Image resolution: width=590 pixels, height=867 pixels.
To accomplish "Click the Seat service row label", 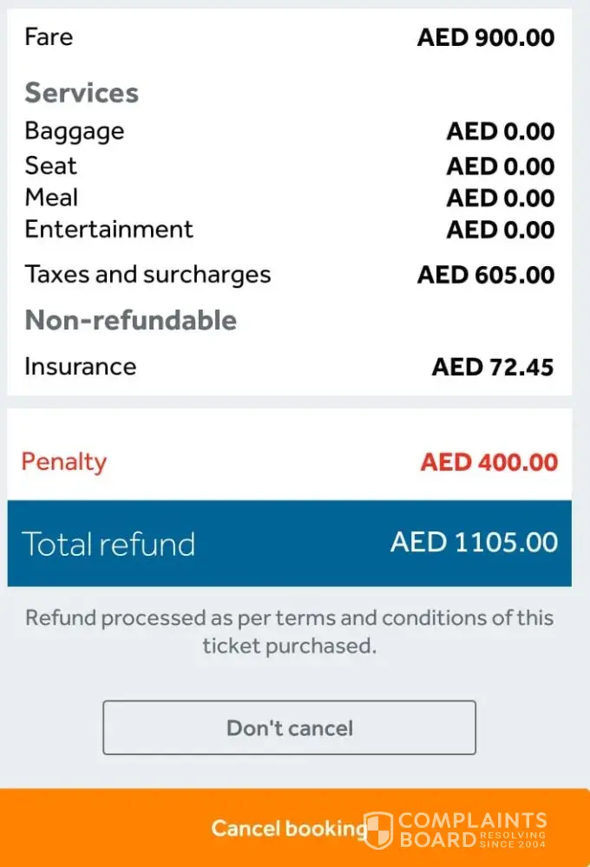I will pos(50,166).
